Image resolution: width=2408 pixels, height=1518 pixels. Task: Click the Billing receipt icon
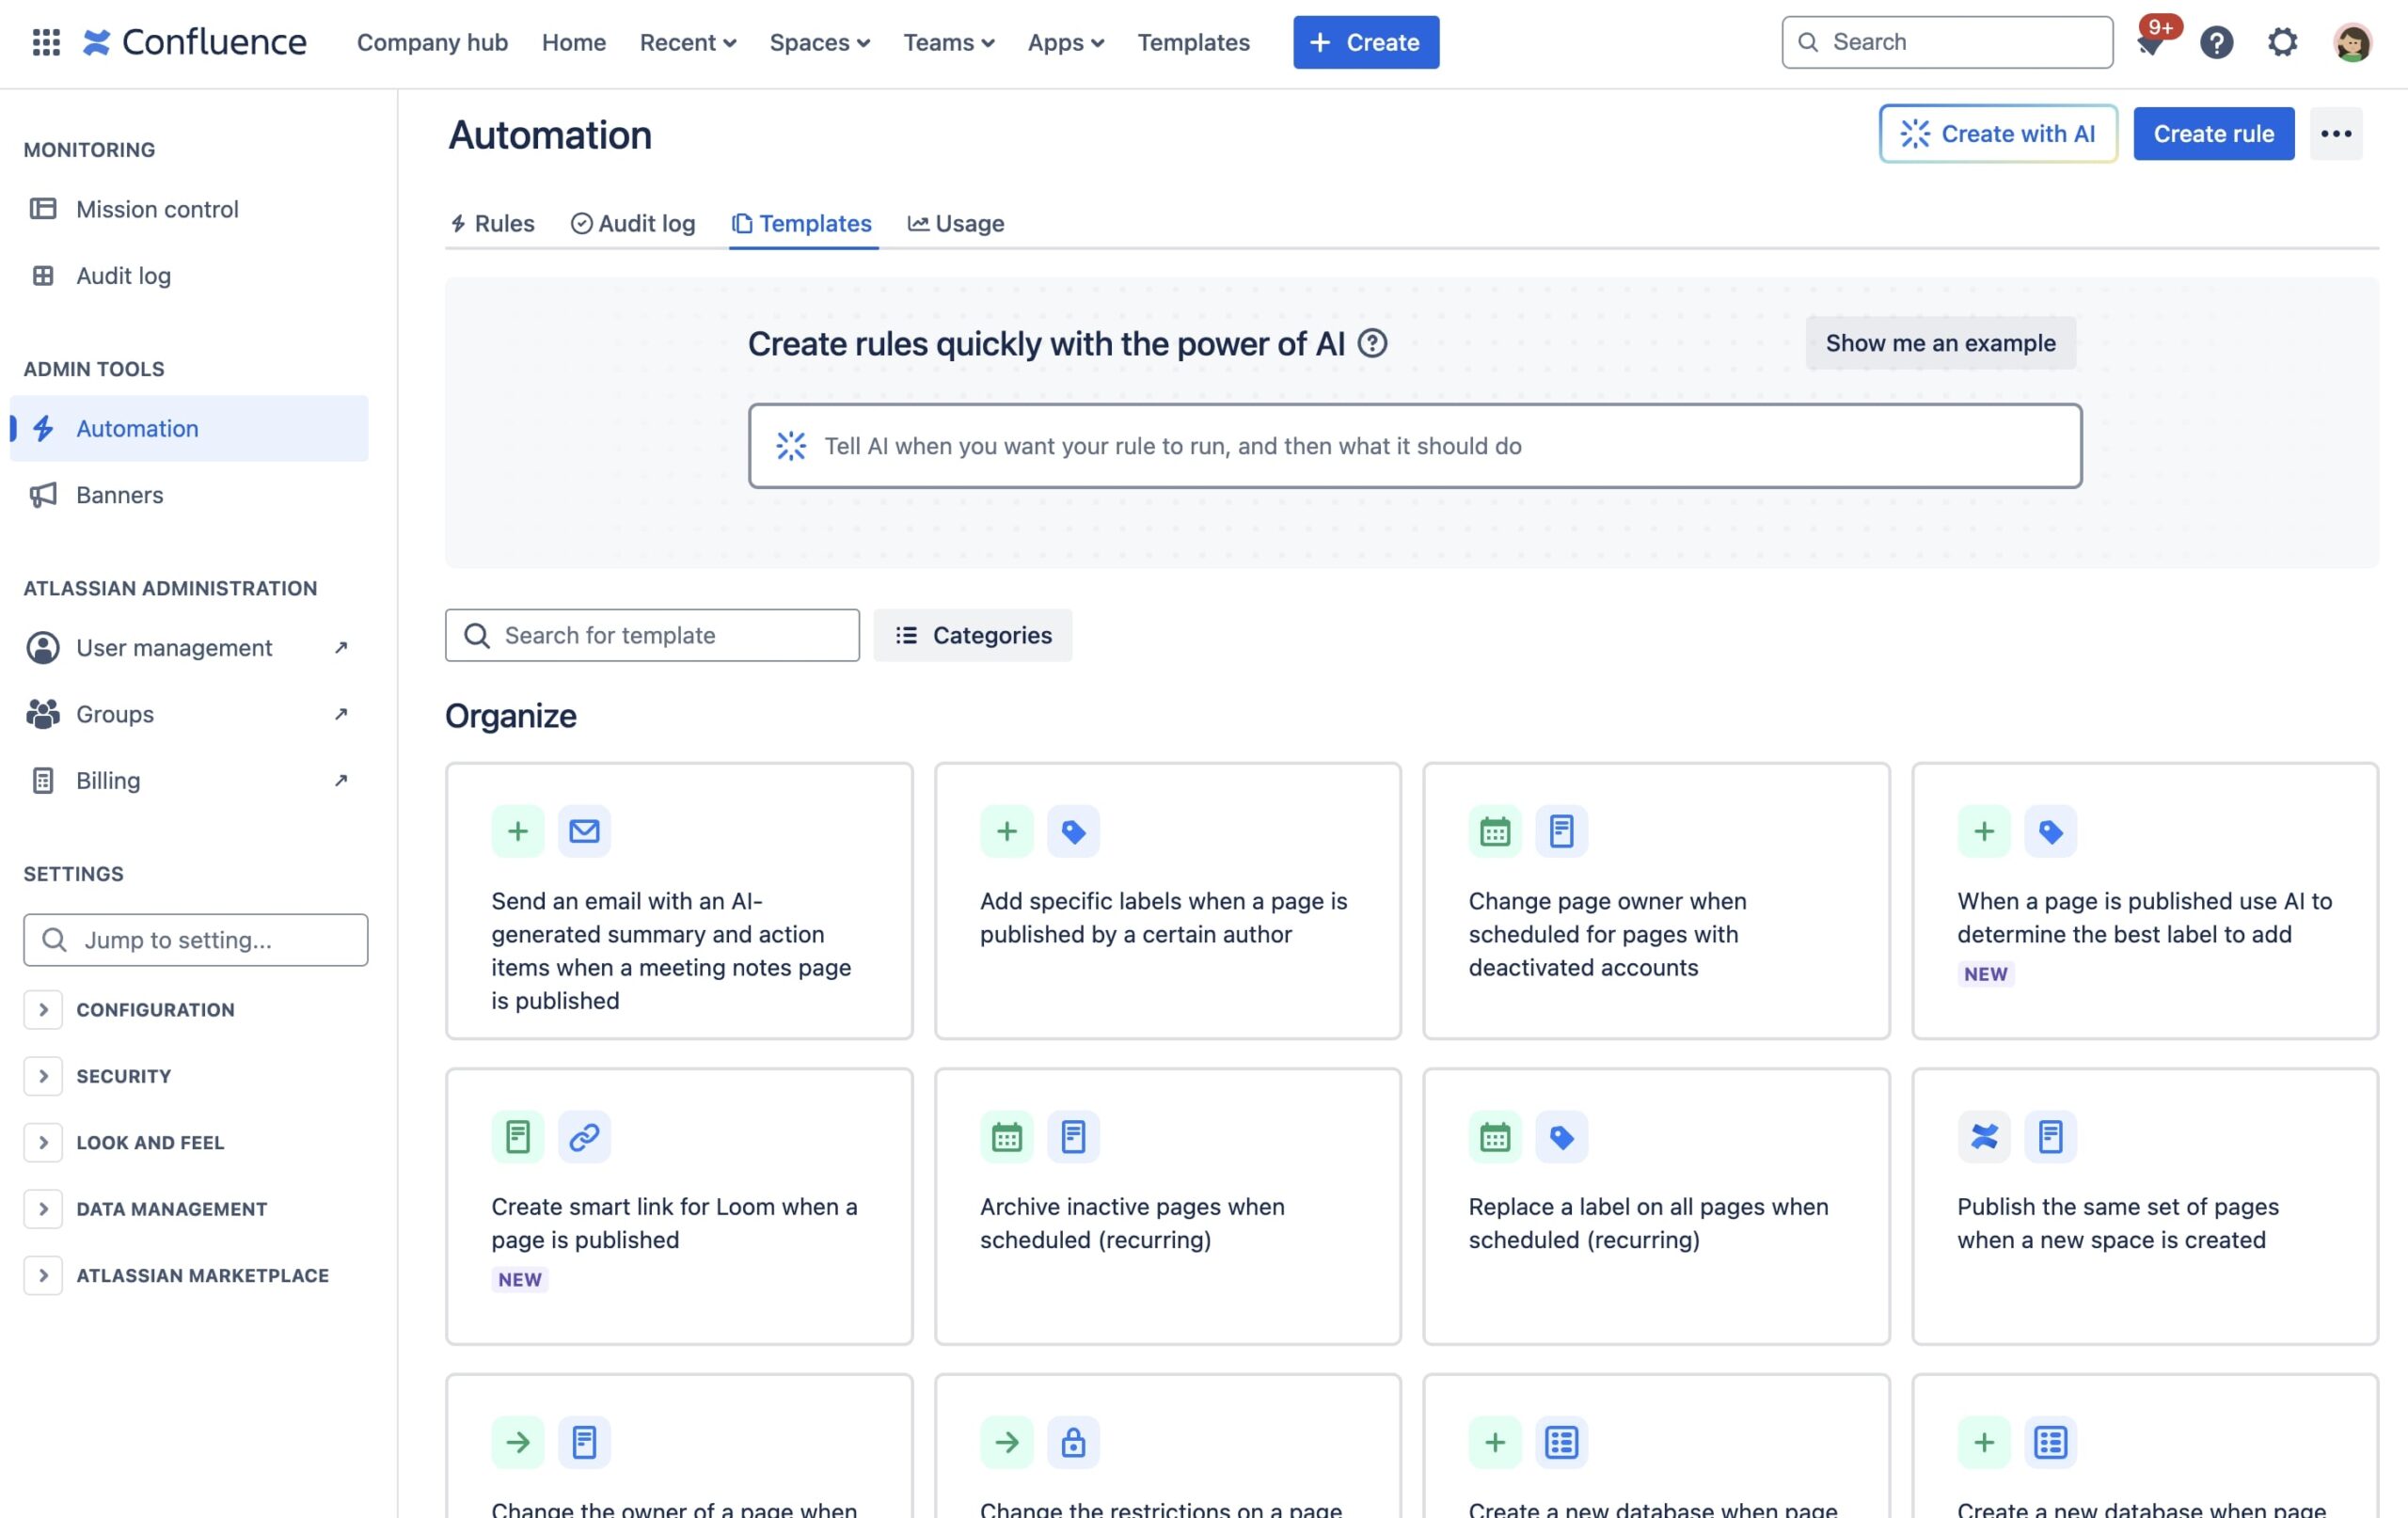pyautogui.click(x=43, y=780)
